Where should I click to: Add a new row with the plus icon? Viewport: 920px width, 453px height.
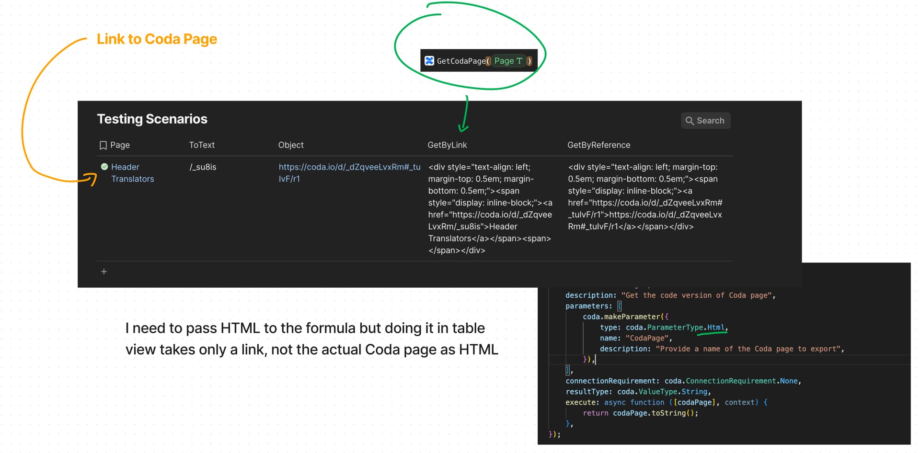tap(104, 272)
